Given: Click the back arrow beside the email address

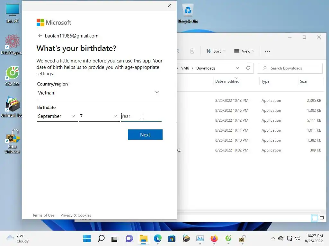Looking at the screenshot, I should 40,36.
